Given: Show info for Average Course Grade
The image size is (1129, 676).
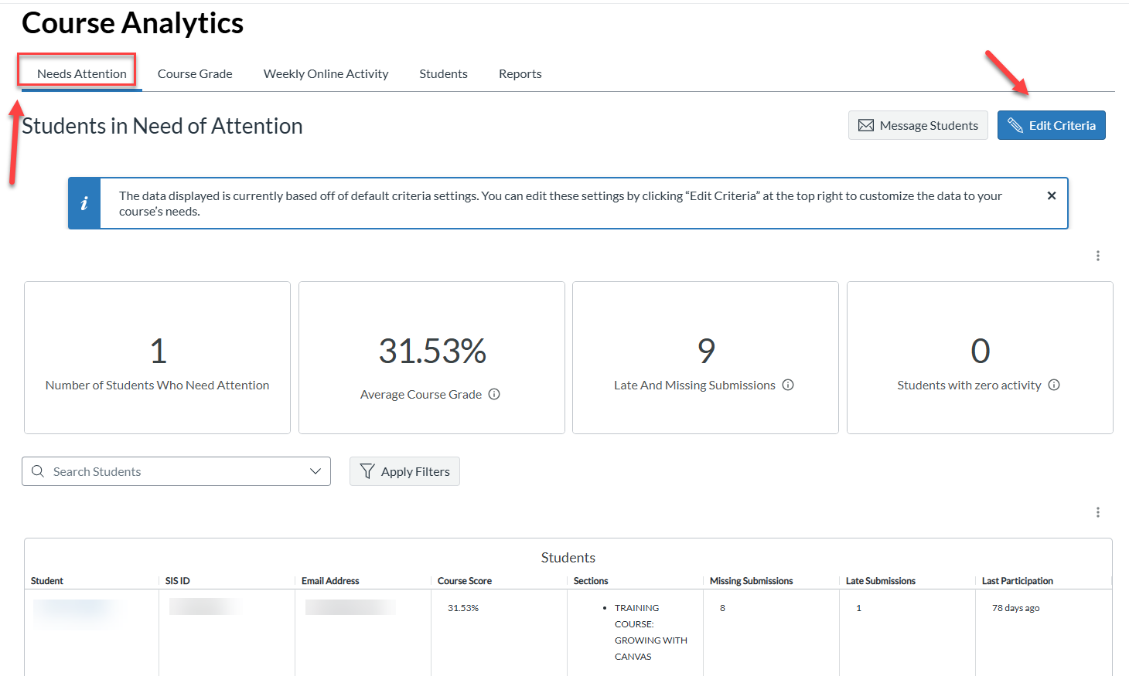Looking at the screenshot, I should click(494, 394).
